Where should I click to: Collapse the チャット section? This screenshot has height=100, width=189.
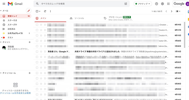tap(1, 42)
